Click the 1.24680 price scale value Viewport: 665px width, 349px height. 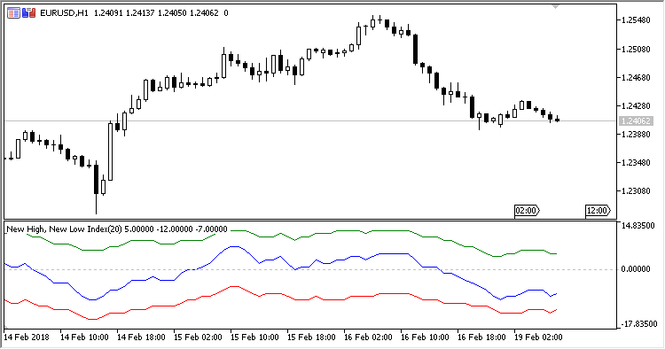point(636,78)
